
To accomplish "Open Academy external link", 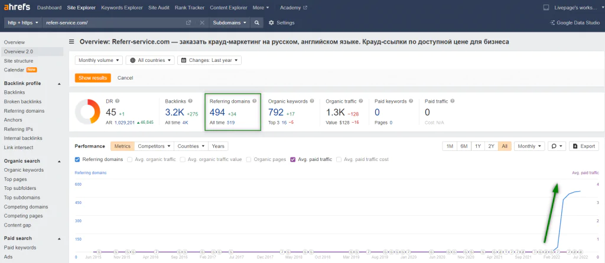I will coord(294,8).
